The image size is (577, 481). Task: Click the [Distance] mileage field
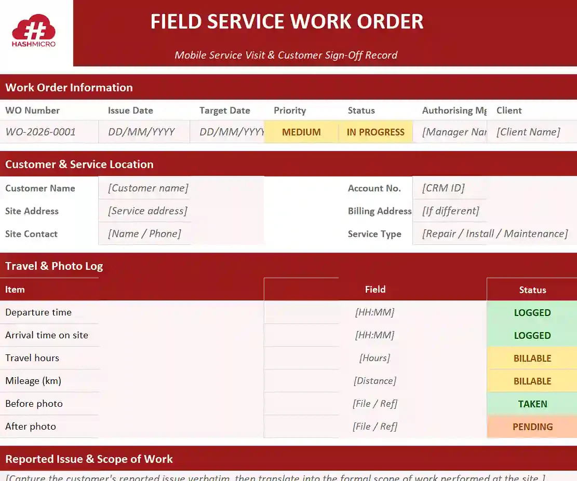(375, 381)
